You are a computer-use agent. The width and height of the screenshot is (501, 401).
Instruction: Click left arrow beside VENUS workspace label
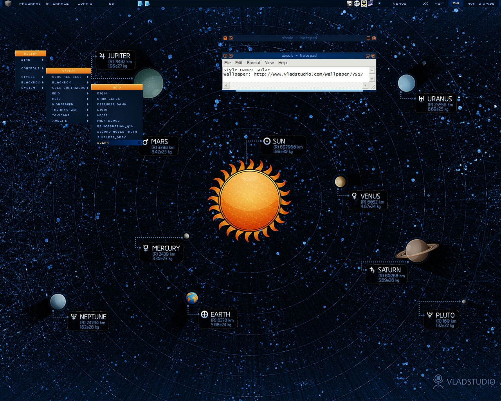coord(379,4)
